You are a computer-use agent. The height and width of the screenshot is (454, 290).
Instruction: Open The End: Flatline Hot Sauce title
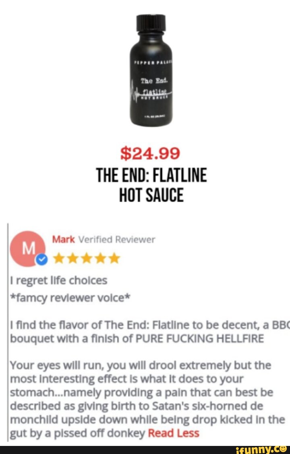(x=151, y=185)
